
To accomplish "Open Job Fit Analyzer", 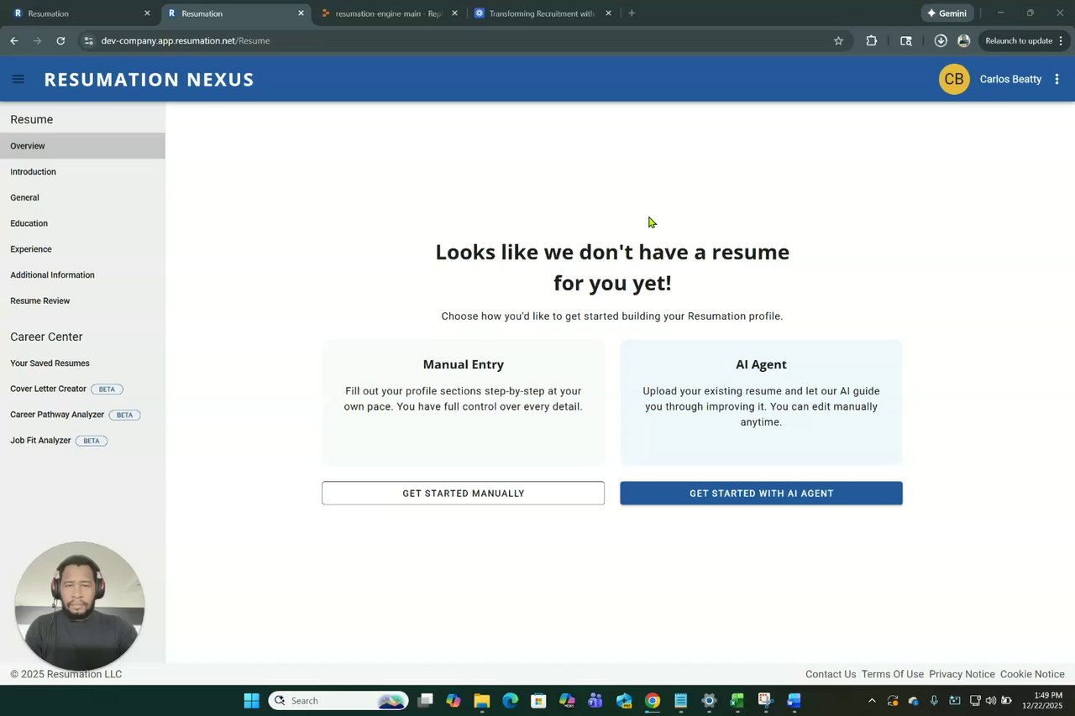I will [82, 441].
